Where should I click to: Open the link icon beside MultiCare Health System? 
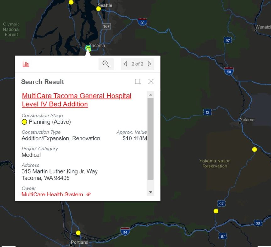click(87, 194)
